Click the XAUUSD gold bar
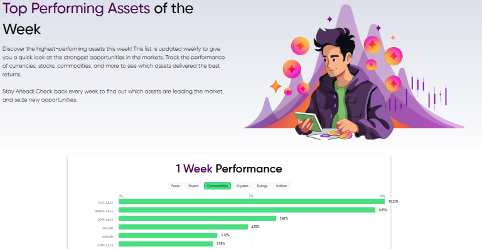This screenshot has height=249, width=482. point(183,227)
